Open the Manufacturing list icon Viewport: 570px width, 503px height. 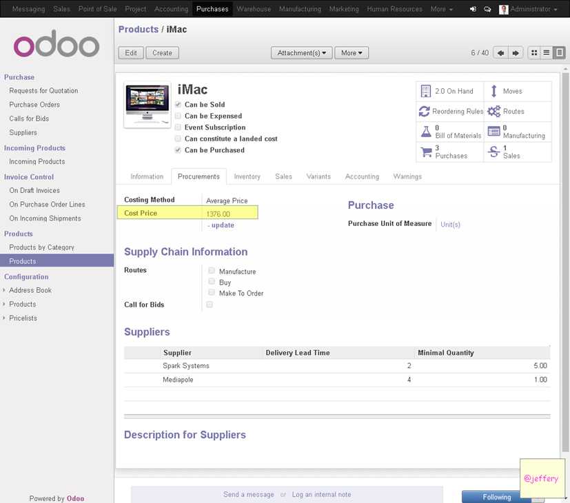click(493, 131)
